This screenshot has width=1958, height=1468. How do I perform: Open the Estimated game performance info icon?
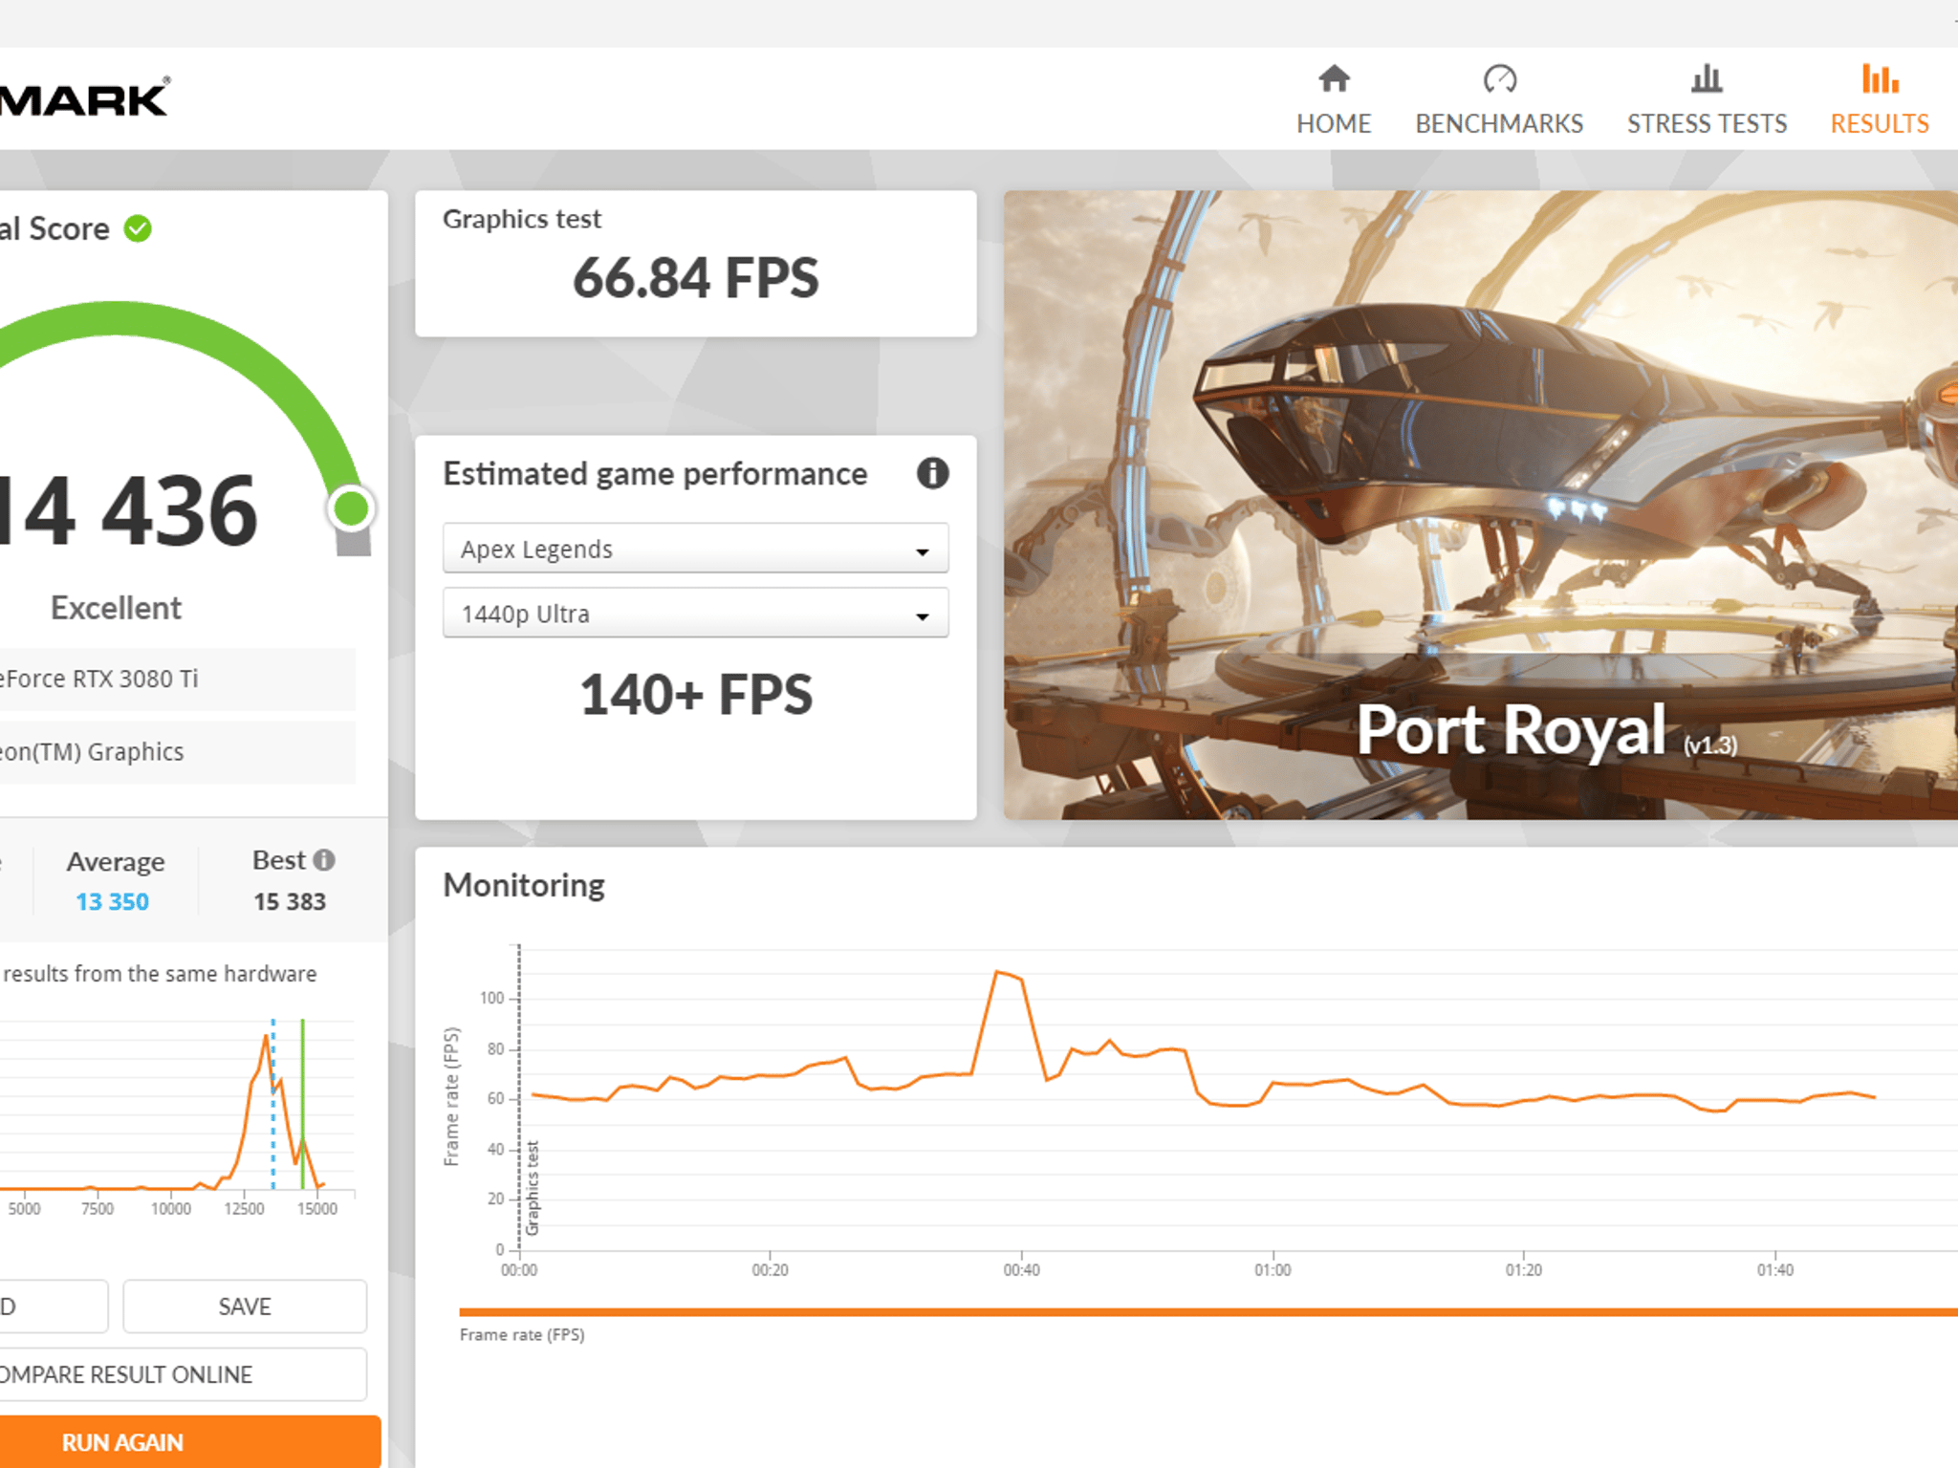point(932,473)
